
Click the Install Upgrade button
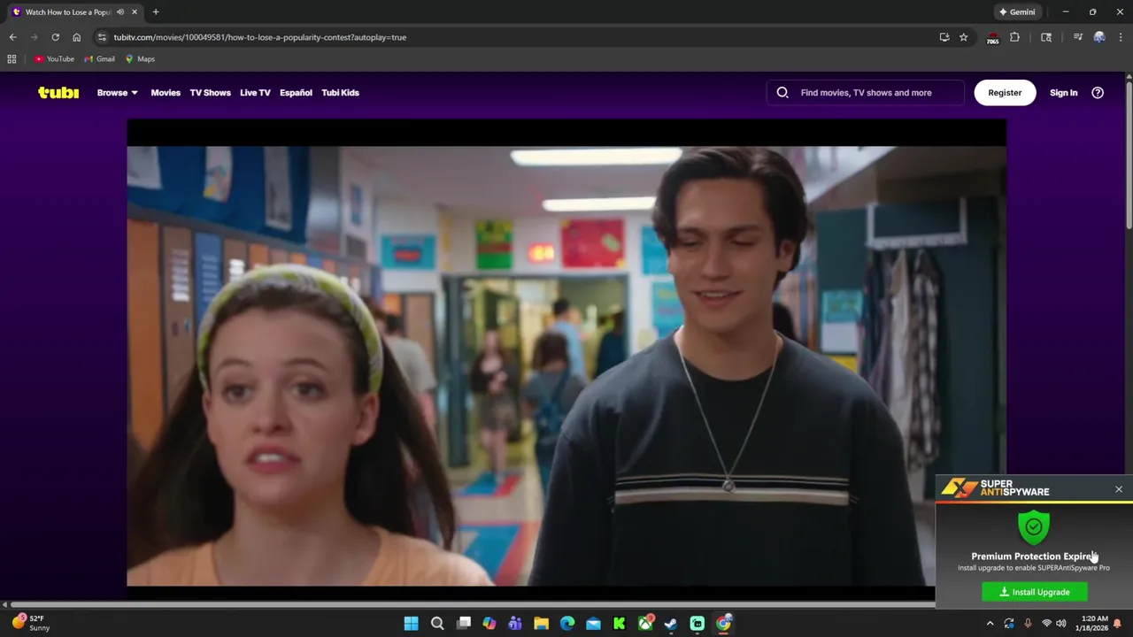tap(1035, 592)
